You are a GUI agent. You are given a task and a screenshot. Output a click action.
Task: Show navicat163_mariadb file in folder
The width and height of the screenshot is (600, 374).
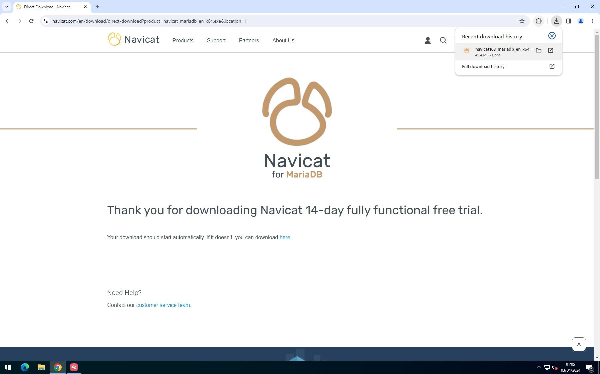tap(539, 50)
